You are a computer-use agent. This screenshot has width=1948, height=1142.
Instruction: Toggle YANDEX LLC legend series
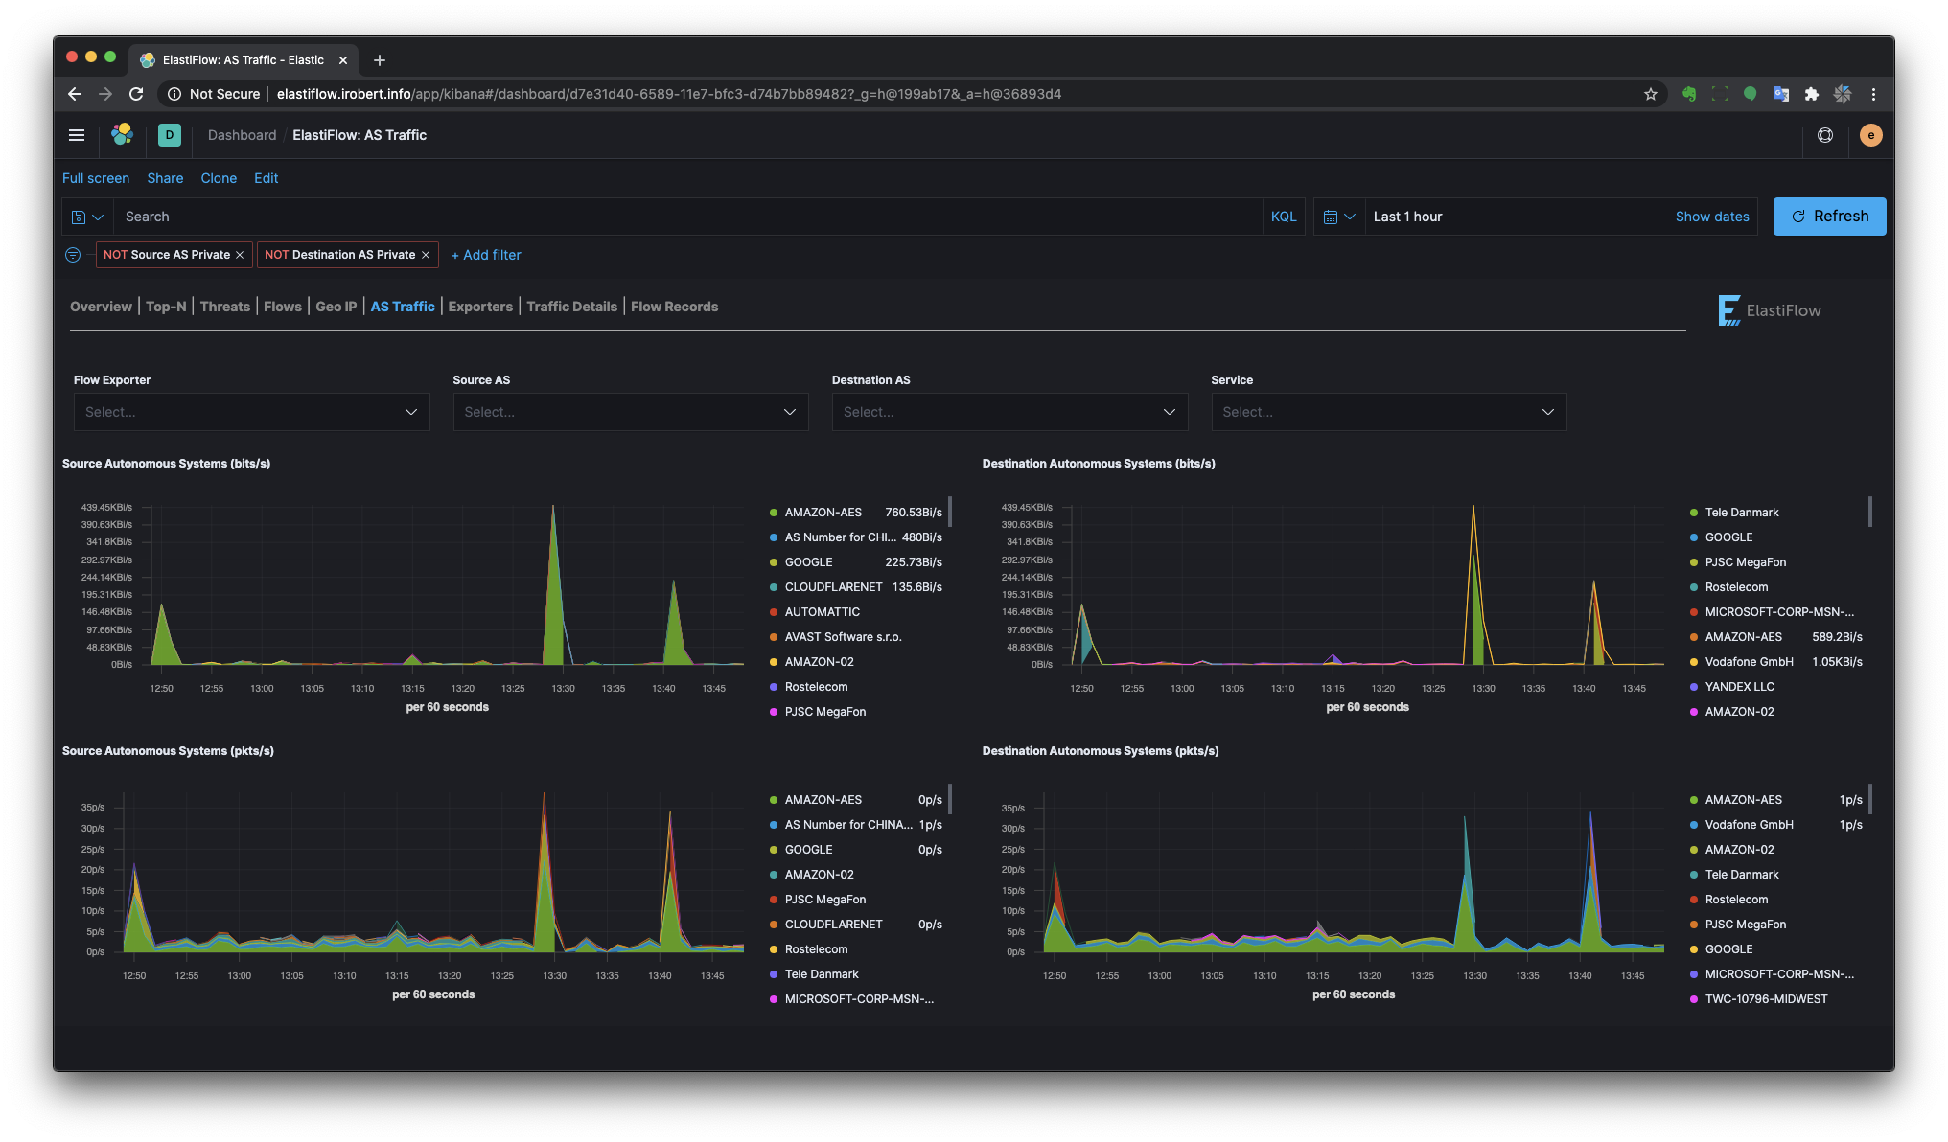1739,687
